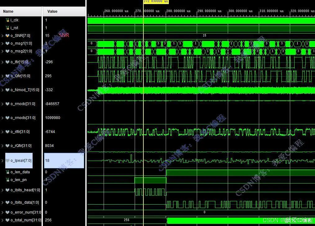Click the wire icon next to o_len_data
Screen dimensions: 315x226
(7, 172)
